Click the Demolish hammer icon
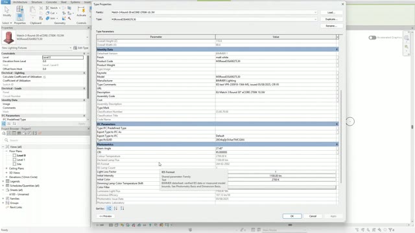The image size is (415, 233). (x=69, y=18)
